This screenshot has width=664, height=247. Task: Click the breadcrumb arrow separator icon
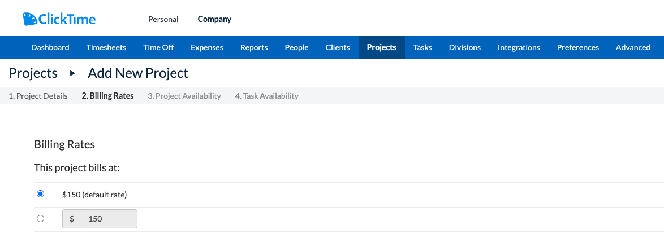[x=72, y=73]
